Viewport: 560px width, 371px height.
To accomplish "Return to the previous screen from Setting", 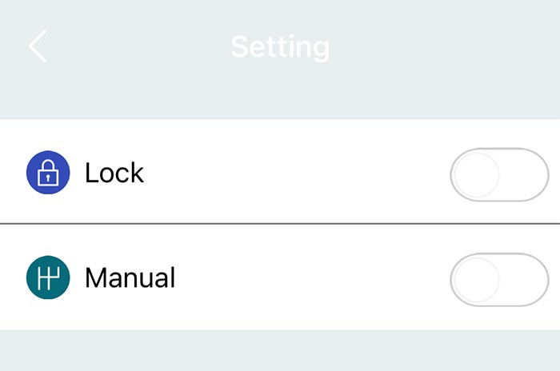I will tap(38, 47).
